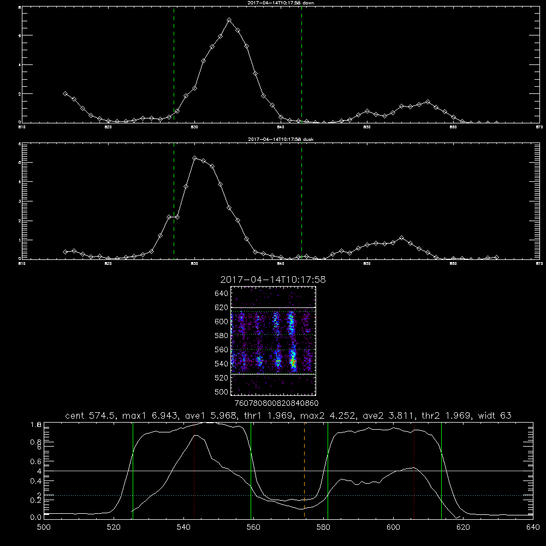Click the 540 label on bottom plot x-axis
Image resolution: width=546 pixels, height=546 pixels.
click(183, 527)
